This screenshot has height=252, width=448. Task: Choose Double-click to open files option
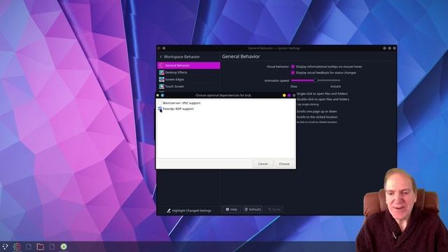pos(323,99)
